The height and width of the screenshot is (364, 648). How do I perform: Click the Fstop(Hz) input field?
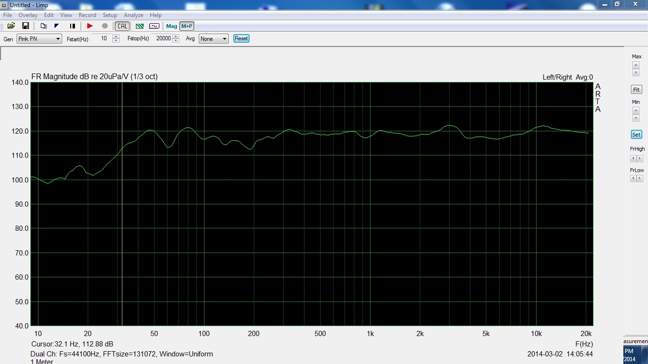162,39
